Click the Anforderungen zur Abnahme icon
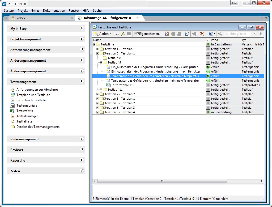272x207 pixels. (12, 90)
